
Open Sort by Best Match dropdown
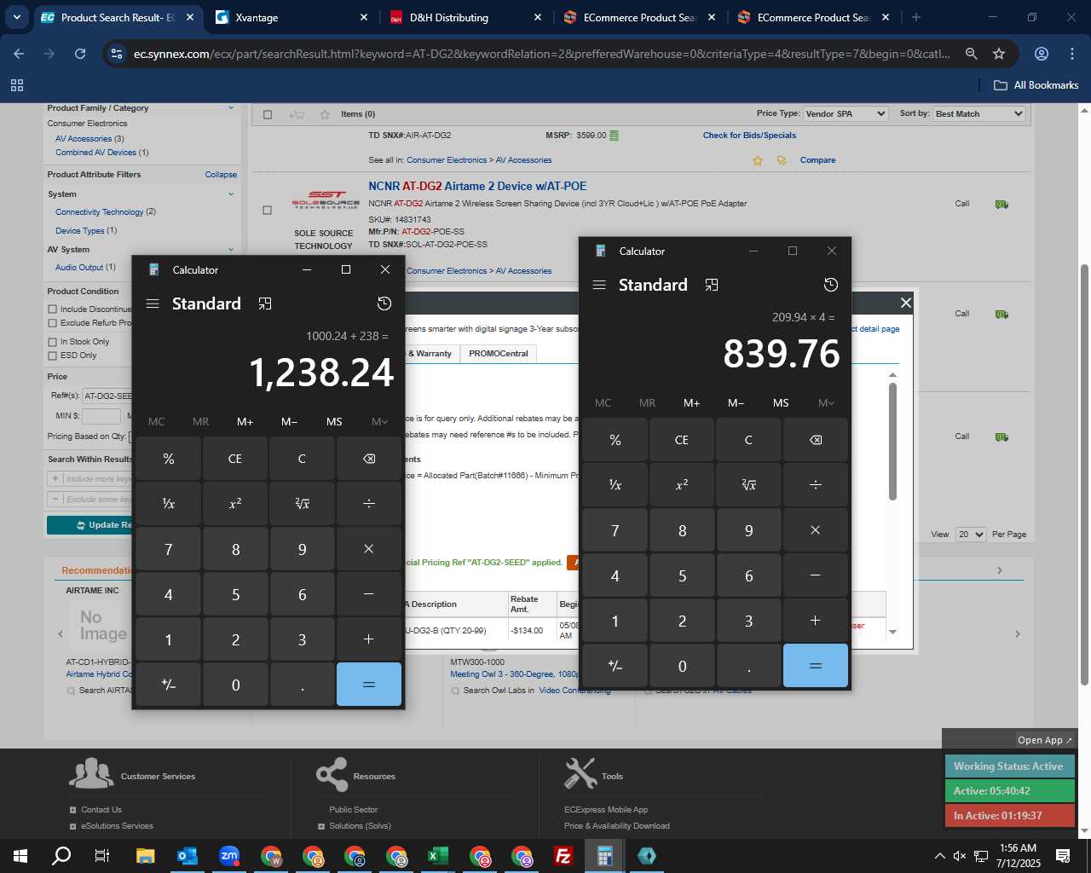point(978,113)
